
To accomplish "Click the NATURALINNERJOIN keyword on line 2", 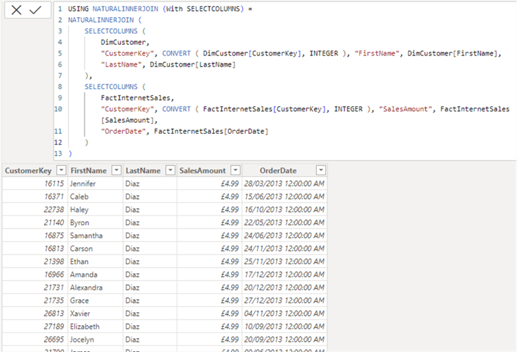I will click(101, 20).
